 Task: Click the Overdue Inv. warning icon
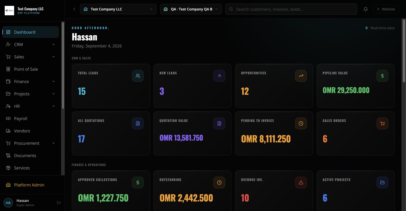tap(301, 182)
